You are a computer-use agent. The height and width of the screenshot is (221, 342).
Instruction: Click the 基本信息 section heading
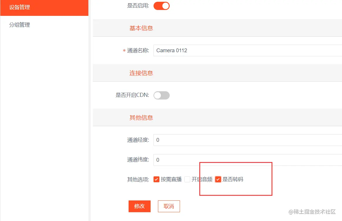point(141,28)
